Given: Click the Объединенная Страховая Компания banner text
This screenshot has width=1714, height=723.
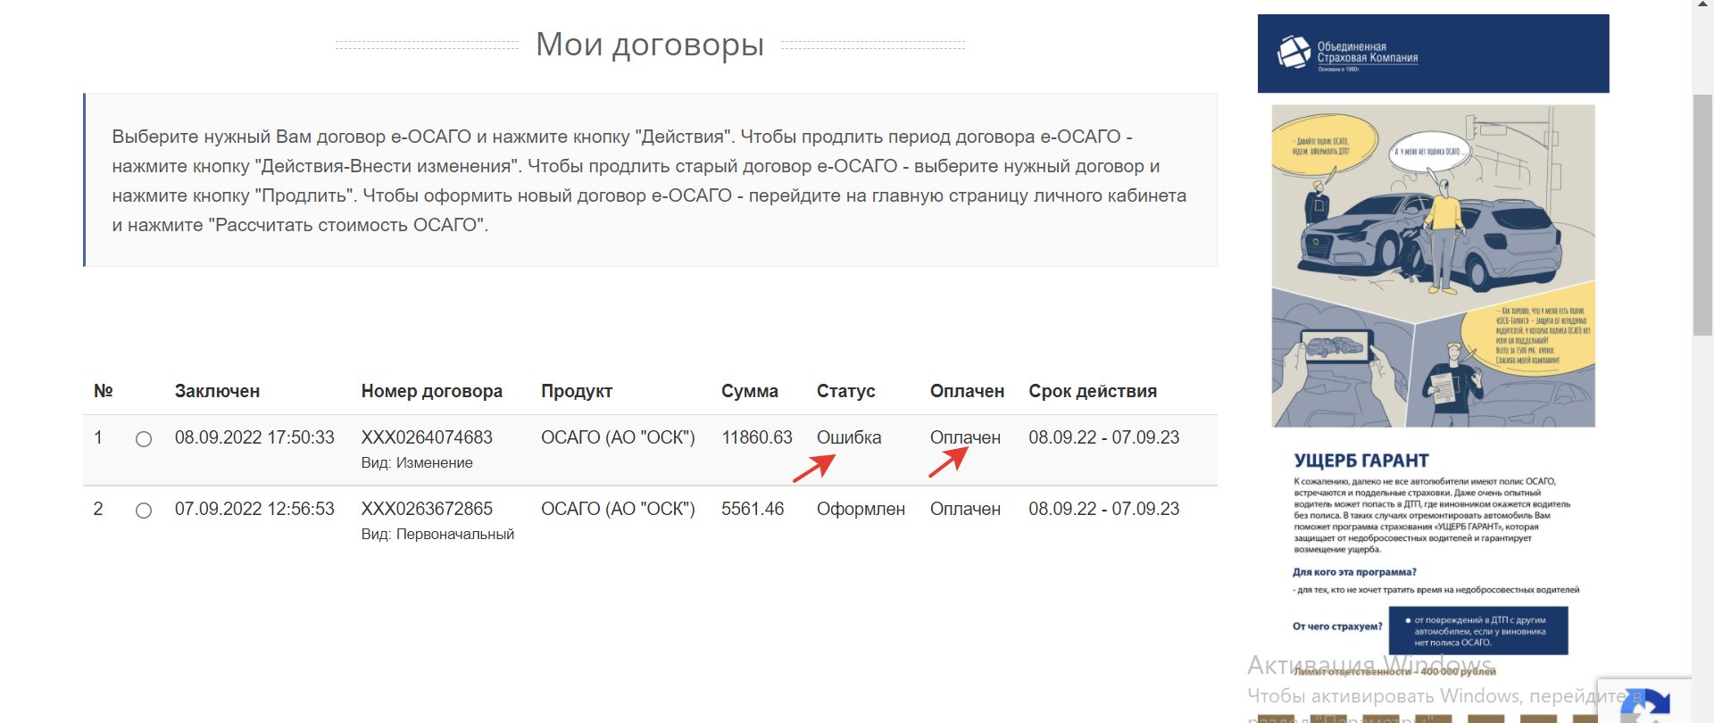Looking at the screenshot, I should pos(1367,53).
